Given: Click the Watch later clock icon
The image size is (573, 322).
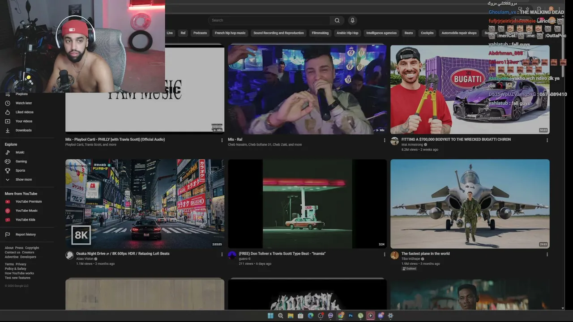Looking at the screenshot, I should pos(8,103).
